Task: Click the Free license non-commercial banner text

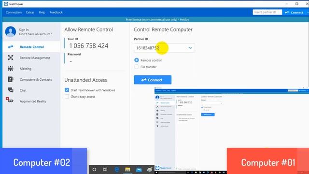Action: coord(157,19)
